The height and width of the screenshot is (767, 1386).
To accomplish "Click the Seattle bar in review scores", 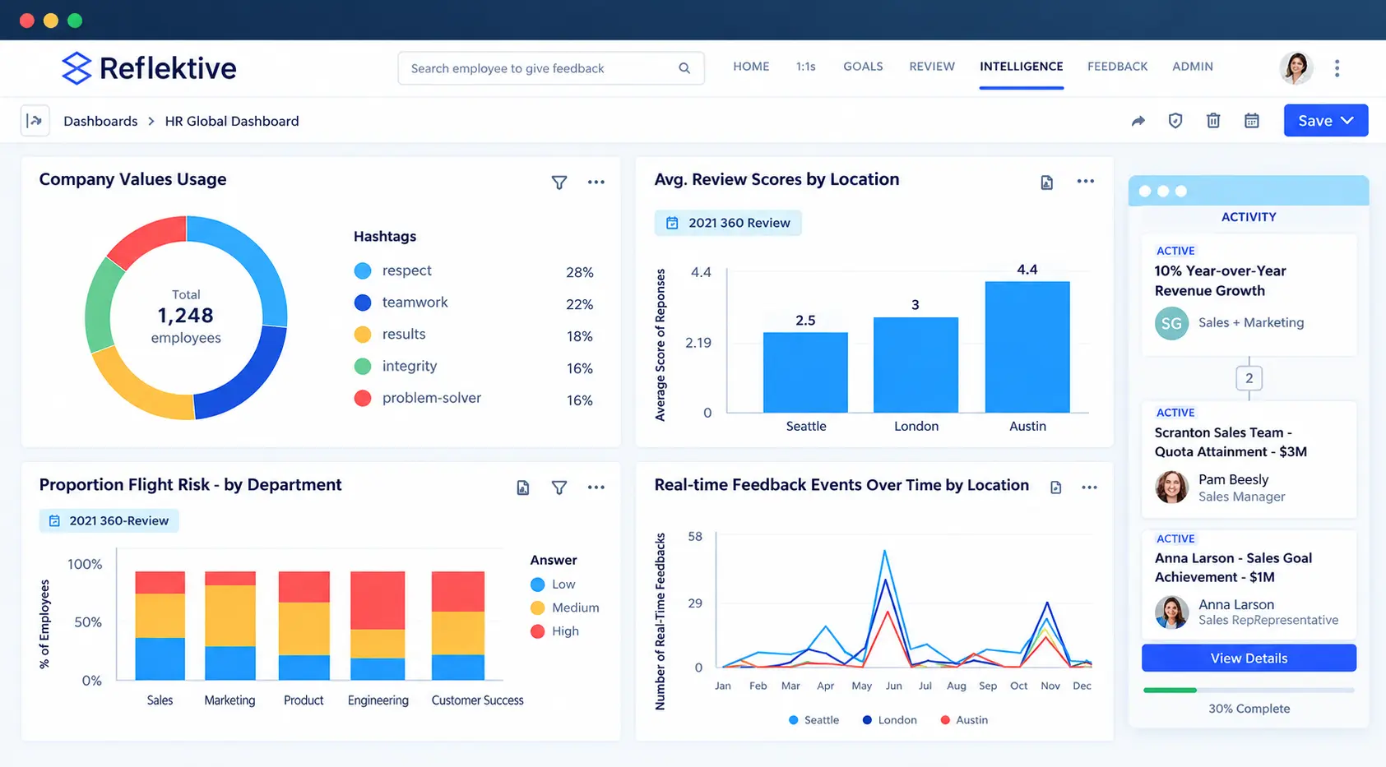I will [805, 372].
